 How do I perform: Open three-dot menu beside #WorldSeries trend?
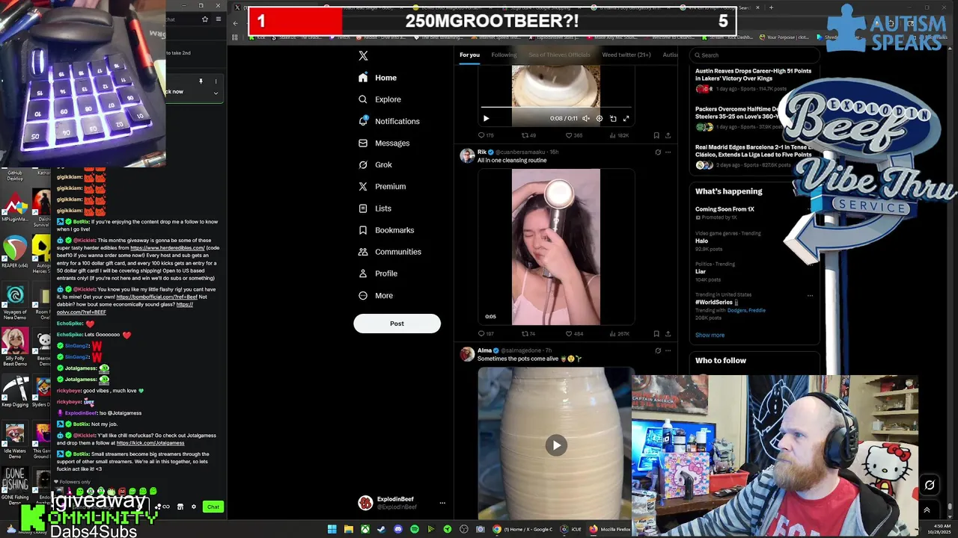(810, 295)
